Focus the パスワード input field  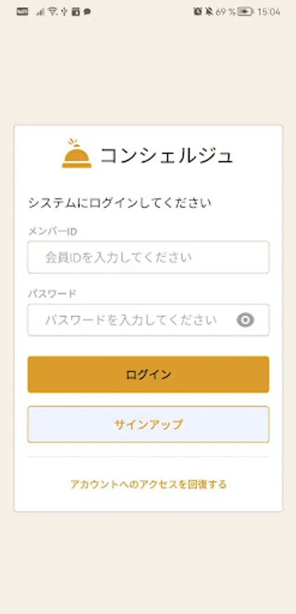[149, 321]
